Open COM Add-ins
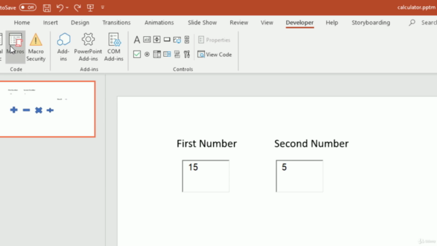This screenshot has width=437, height=246. click(x=114, y=47)
